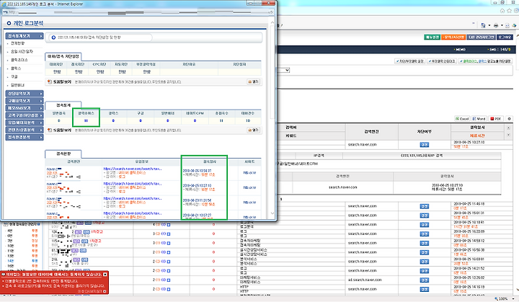Open the dropdown arrow next to the IE printer icon
Image resolution: width=519 pixels, height=302 pixels.
click(502, 25)
